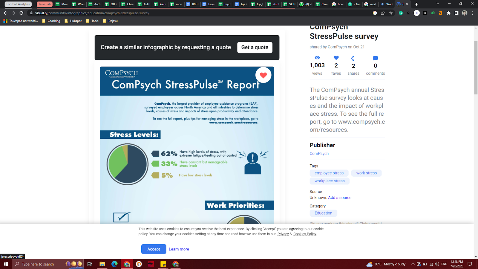478x269 pixels.
Task: Click the comments bubble icon
Action: 376,58
